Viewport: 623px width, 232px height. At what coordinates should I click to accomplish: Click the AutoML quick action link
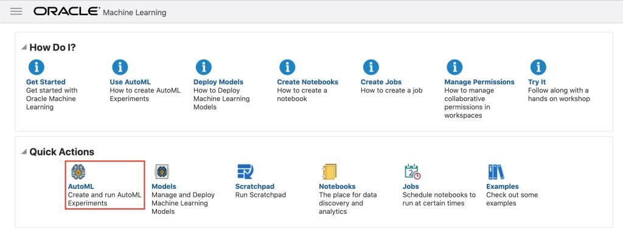point(81,186)
